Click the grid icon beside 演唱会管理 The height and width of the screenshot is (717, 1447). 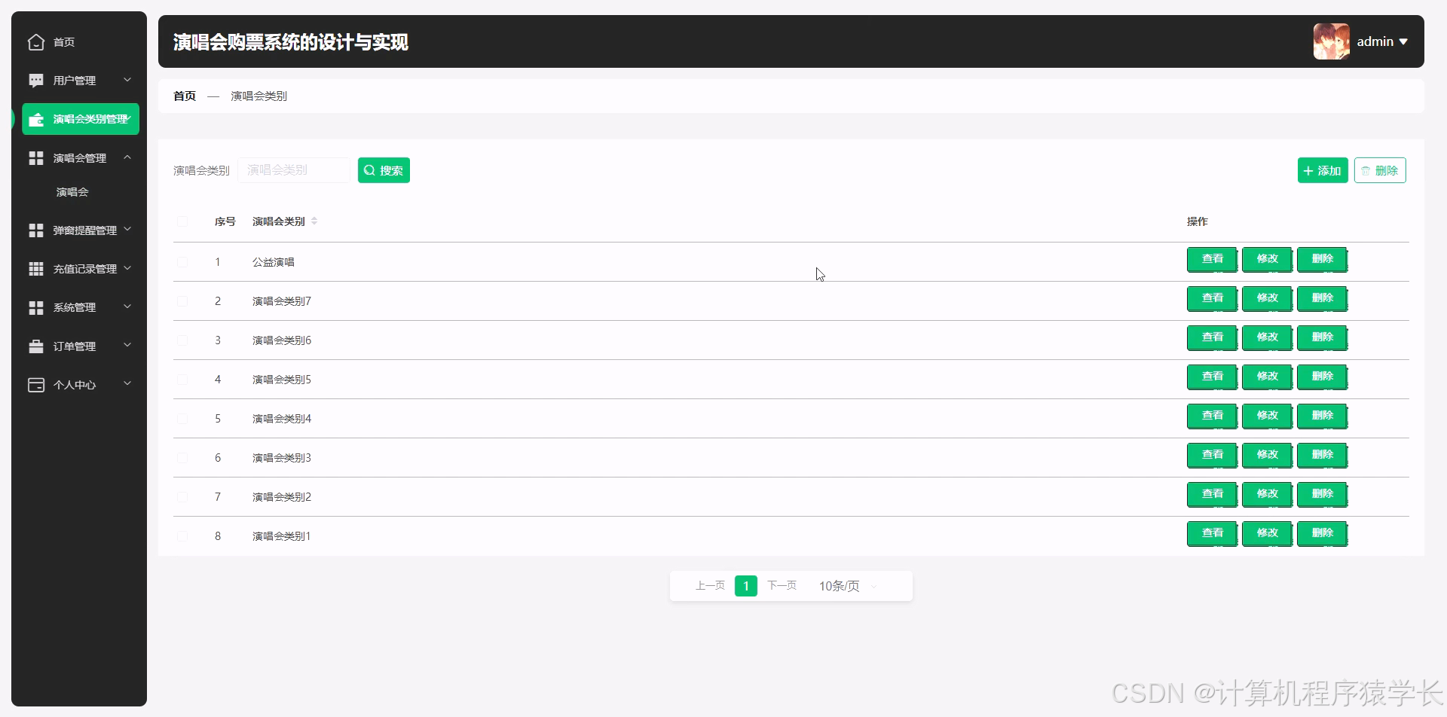(x=36, y=158)
